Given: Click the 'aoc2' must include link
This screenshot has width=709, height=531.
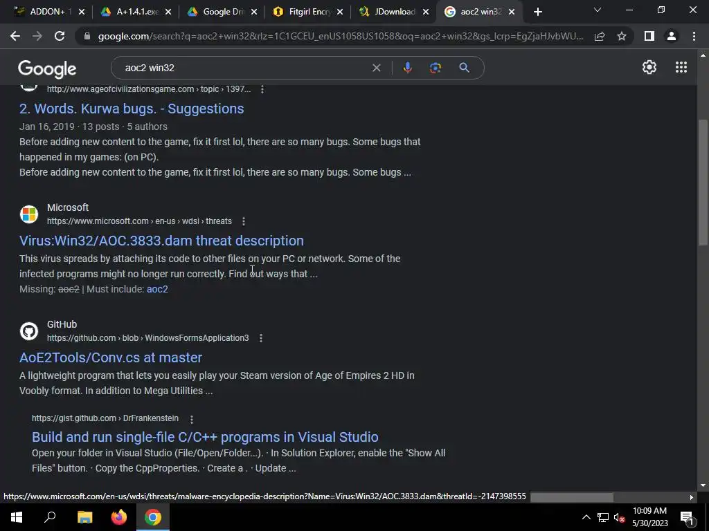Looking at the screenshot, I should 157,289.
